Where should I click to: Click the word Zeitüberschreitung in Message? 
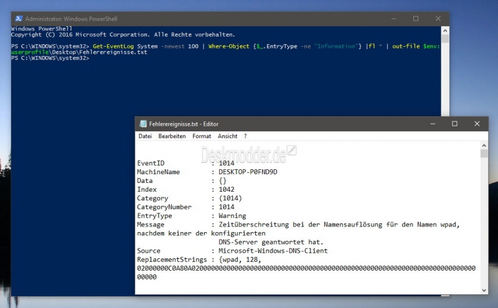(x=253, y=225)
